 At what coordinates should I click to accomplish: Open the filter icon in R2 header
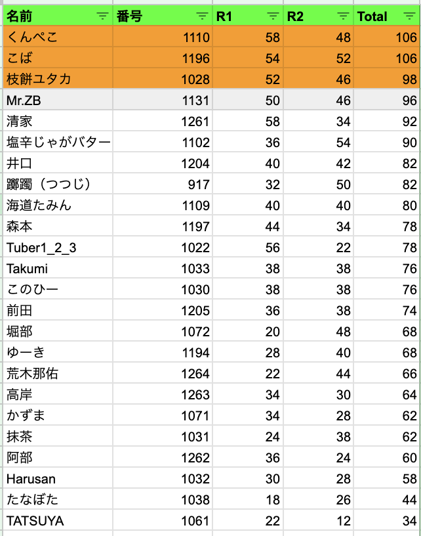pyautogui.click(x=343, y=16)
